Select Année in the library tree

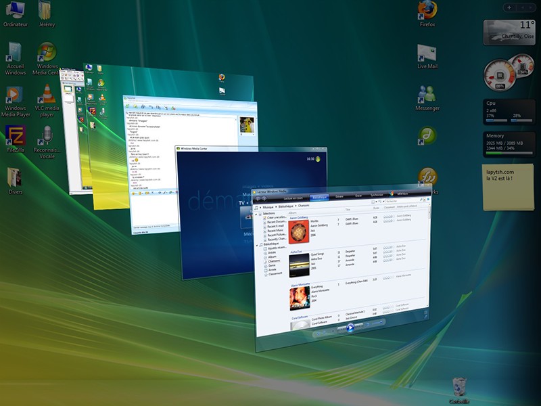tap(273, 269)
